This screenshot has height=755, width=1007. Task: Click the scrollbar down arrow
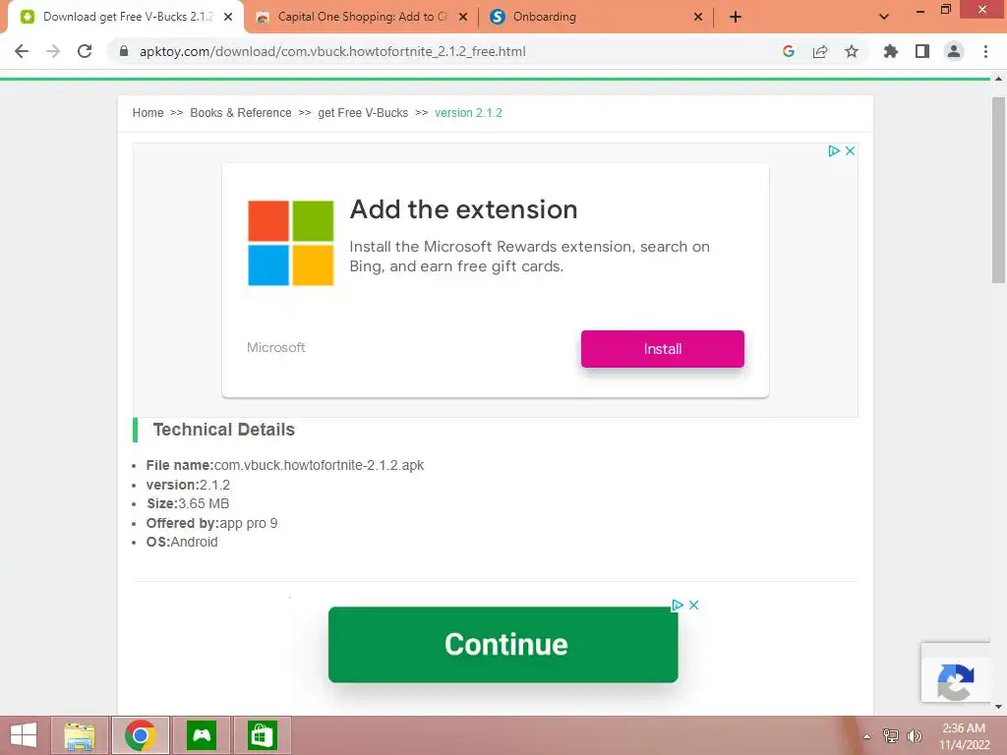998,707
